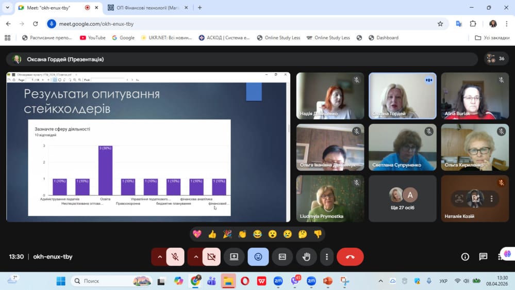
Task: Open the participants list showing 36
Action: tap(496, 59)
